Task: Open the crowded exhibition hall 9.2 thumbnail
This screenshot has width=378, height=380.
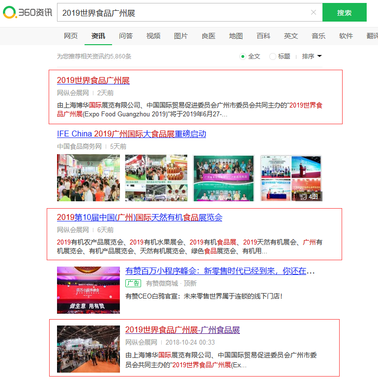Action: (88, 178)
